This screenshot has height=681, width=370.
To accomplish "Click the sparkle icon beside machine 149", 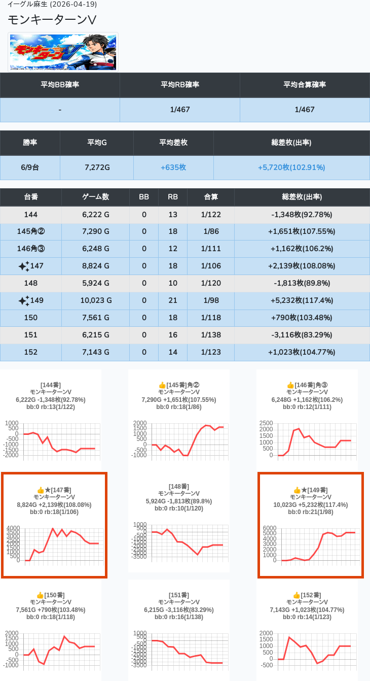I will [x=23, y=301].
